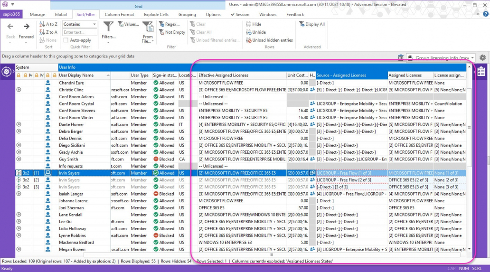Viewport: 490px width, 272px height.
Task: Click Display All in Advanced group
Action: 312,24
